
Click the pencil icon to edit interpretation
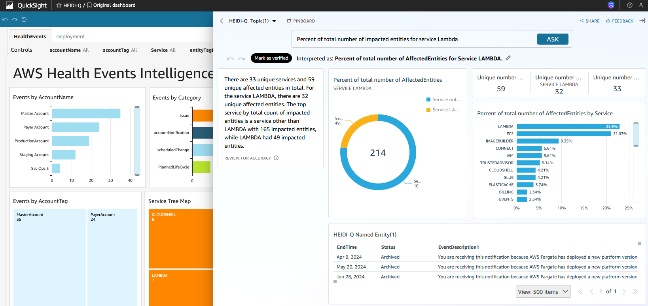[508, 58]
